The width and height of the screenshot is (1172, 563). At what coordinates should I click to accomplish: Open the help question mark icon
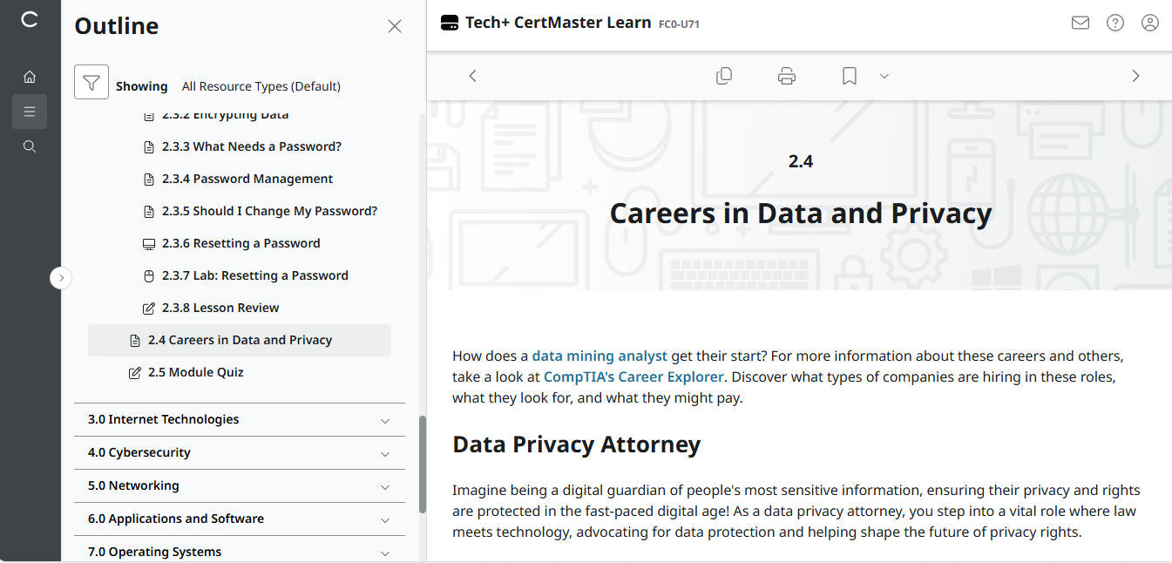(x=1114, y=23)
